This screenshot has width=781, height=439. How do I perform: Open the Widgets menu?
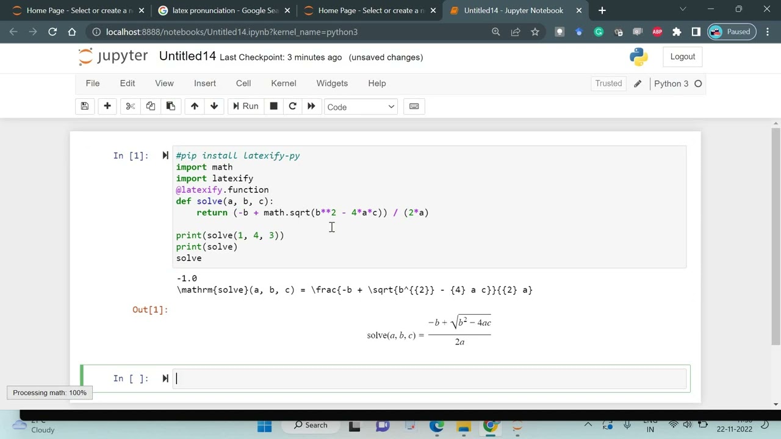point(332,83)
